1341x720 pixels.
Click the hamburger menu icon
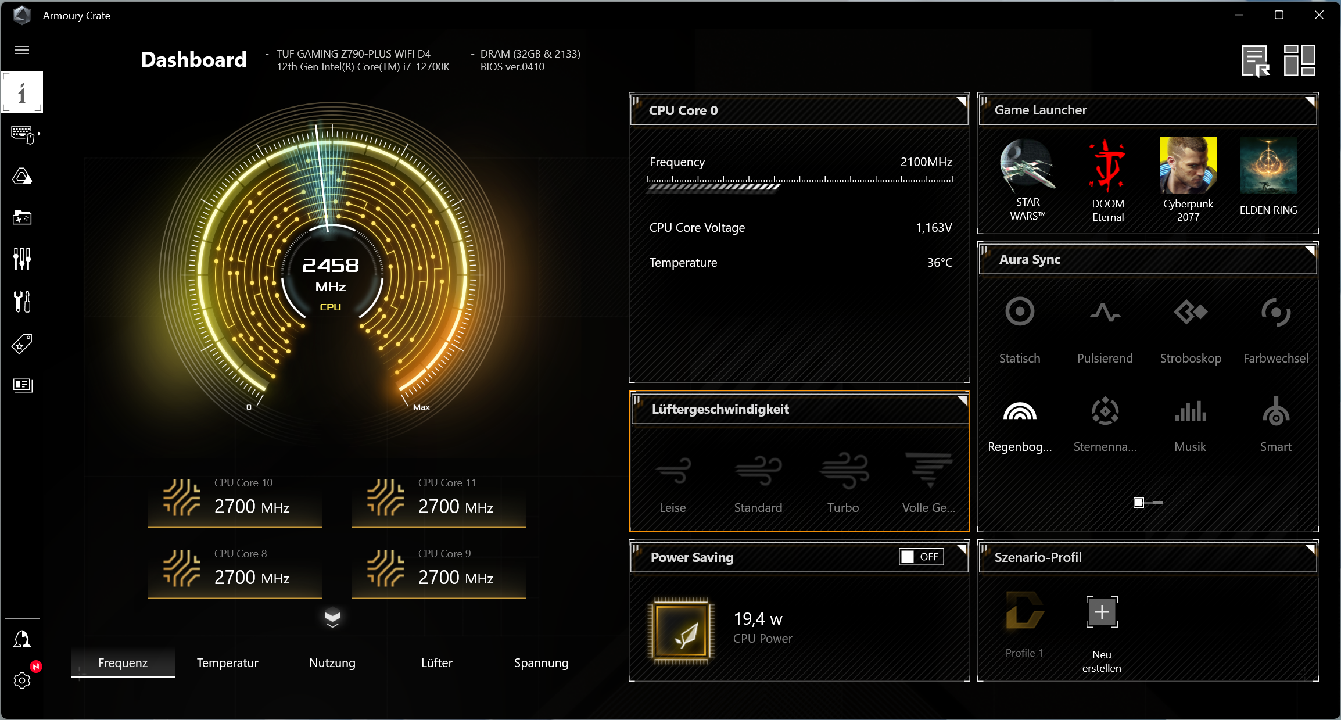tap(22, 50)
